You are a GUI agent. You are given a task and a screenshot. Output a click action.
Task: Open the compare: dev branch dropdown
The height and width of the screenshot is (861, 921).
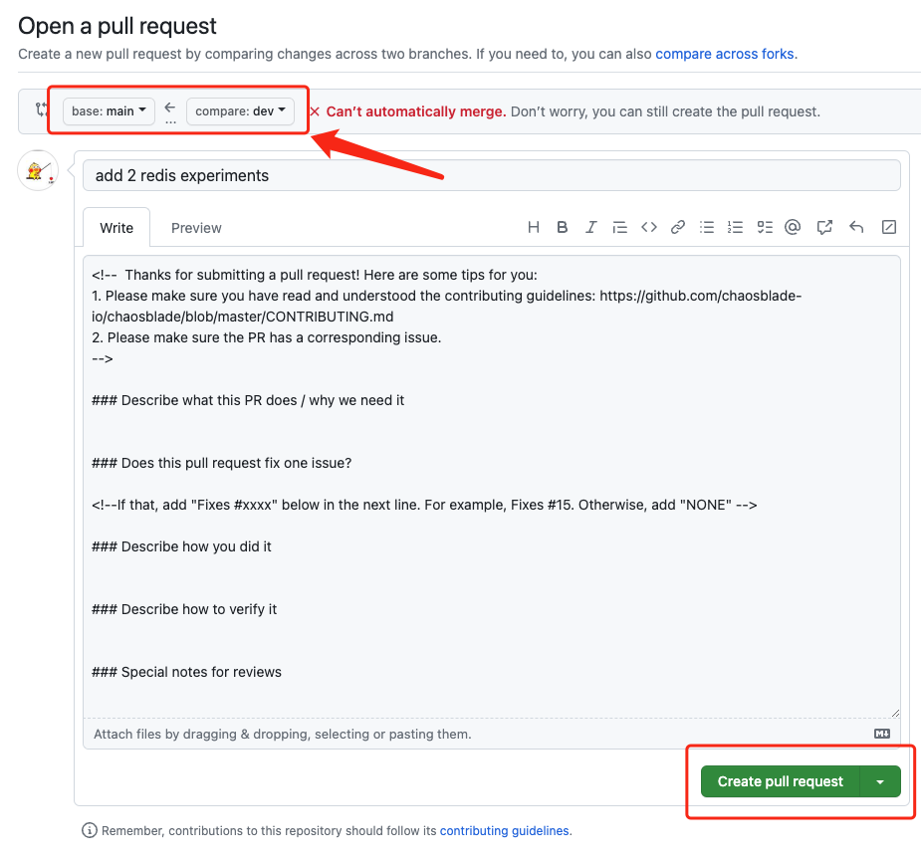tap(240, 111)
